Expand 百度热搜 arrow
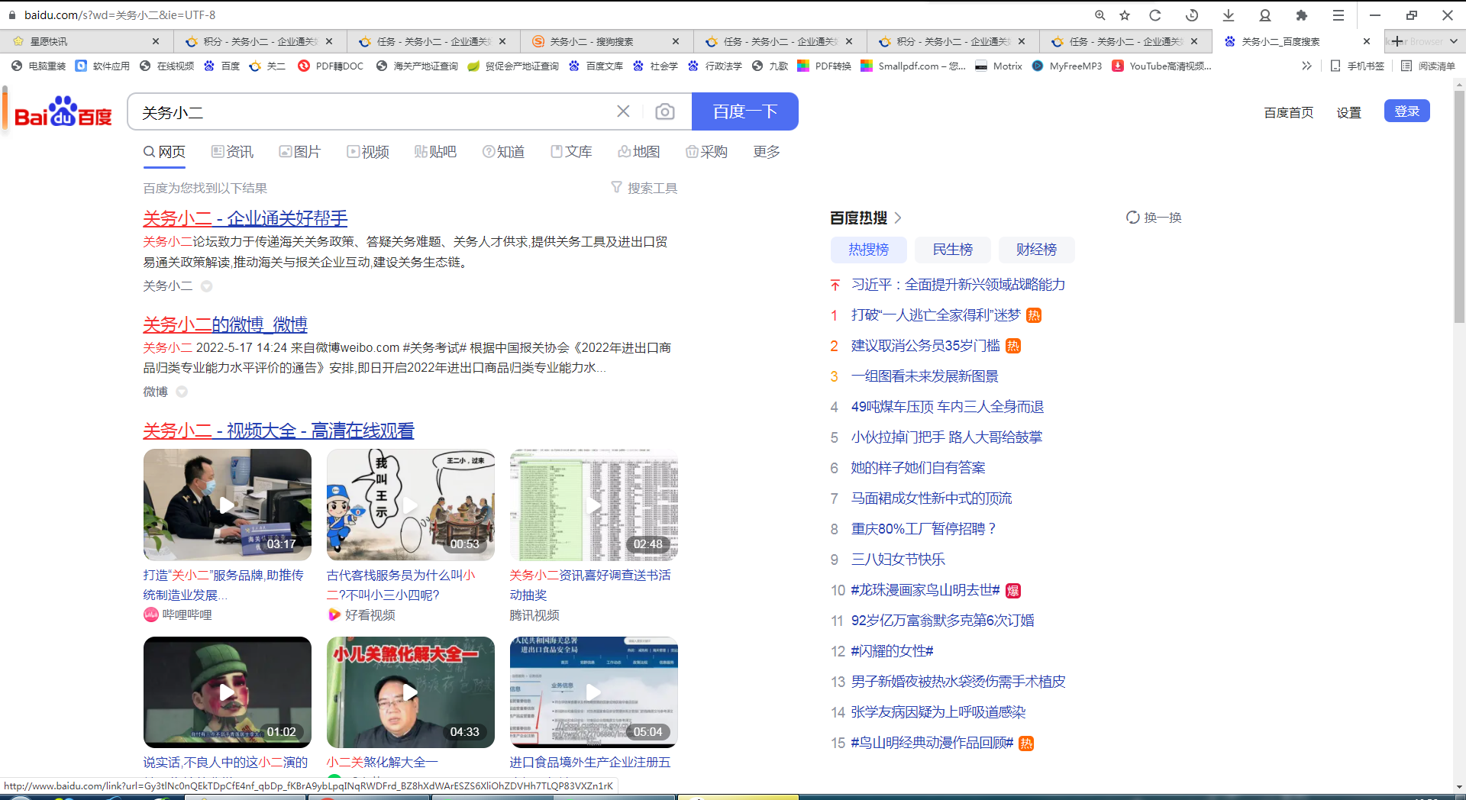1466x800 pixels. point(898,218)
